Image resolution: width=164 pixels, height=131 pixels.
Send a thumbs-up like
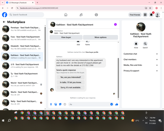pyautogui.click(x=117, y=104)
